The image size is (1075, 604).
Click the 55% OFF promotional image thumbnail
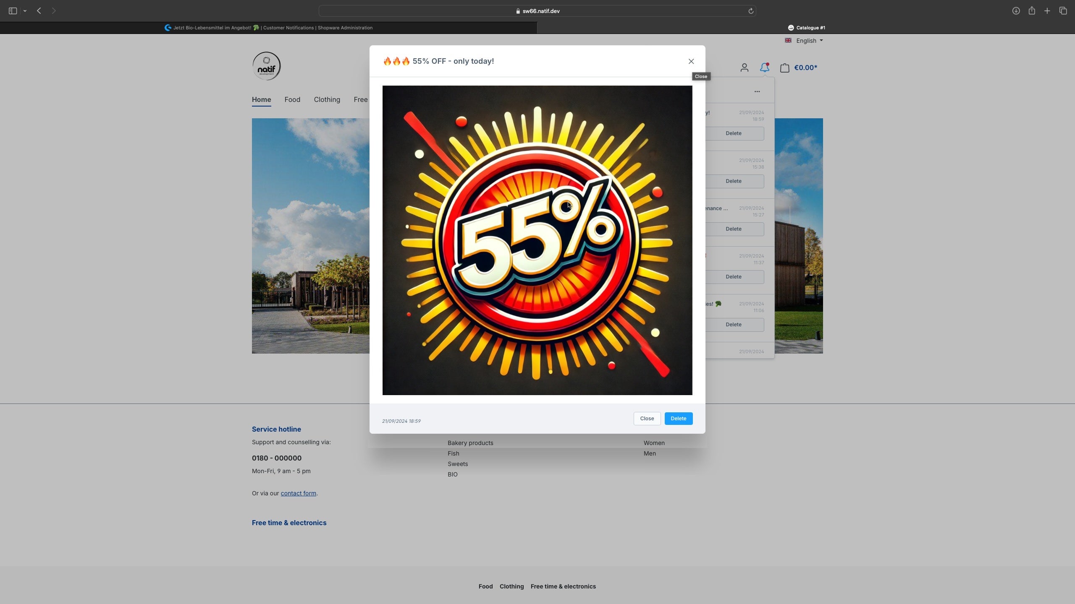pyautogui.click(x=537, y=240)
